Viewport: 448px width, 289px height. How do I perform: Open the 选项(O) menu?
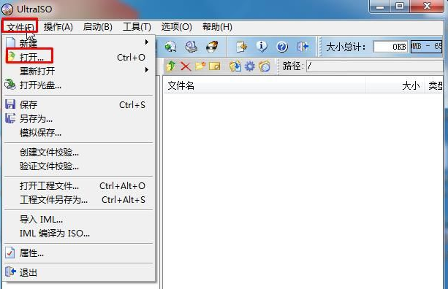176,27
